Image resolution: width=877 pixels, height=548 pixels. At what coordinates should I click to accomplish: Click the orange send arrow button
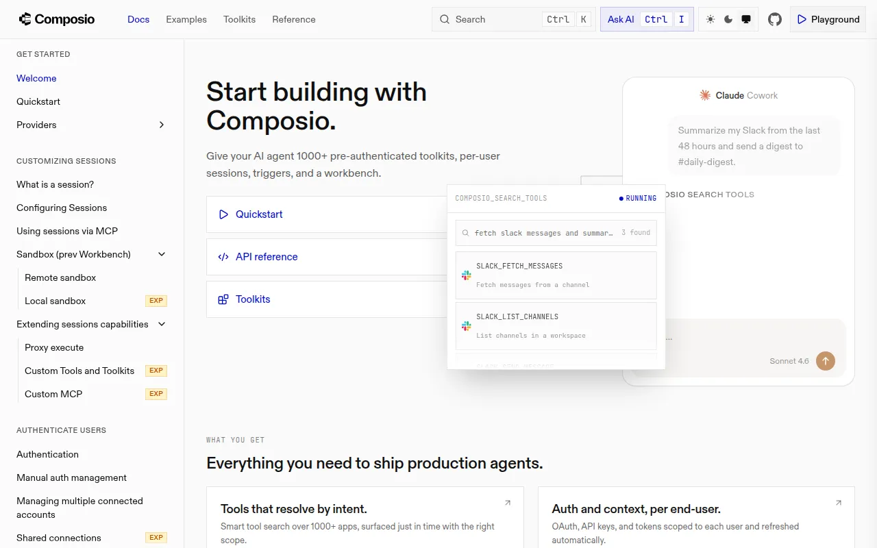click(826, 361)
